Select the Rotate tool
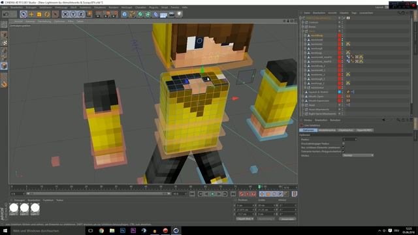 click(47, 14)
